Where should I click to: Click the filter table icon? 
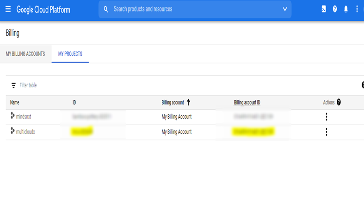13,85
